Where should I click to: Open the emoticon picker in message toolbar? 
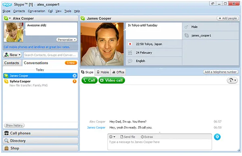tap(112, 137)
